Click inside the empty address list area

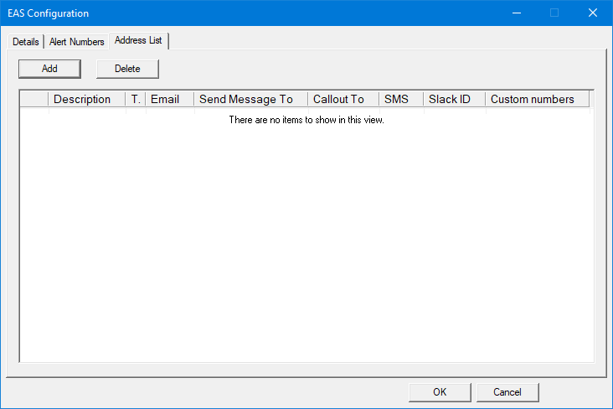306,235
